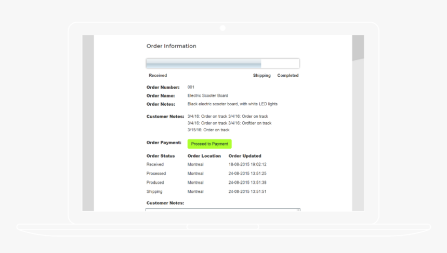Click the Order Location column header
447x253 pixels.
[x=204, y=156]
